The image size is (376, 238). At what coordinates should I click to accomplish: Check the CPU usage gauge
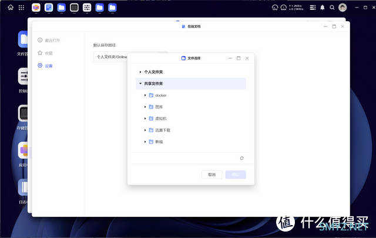pos(275,8)
